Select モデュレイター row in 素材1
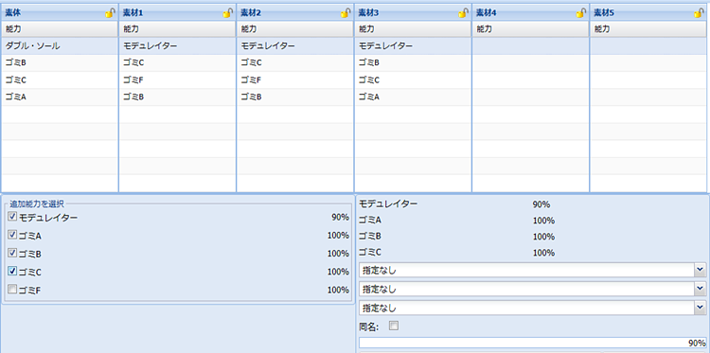 [177, 46]
